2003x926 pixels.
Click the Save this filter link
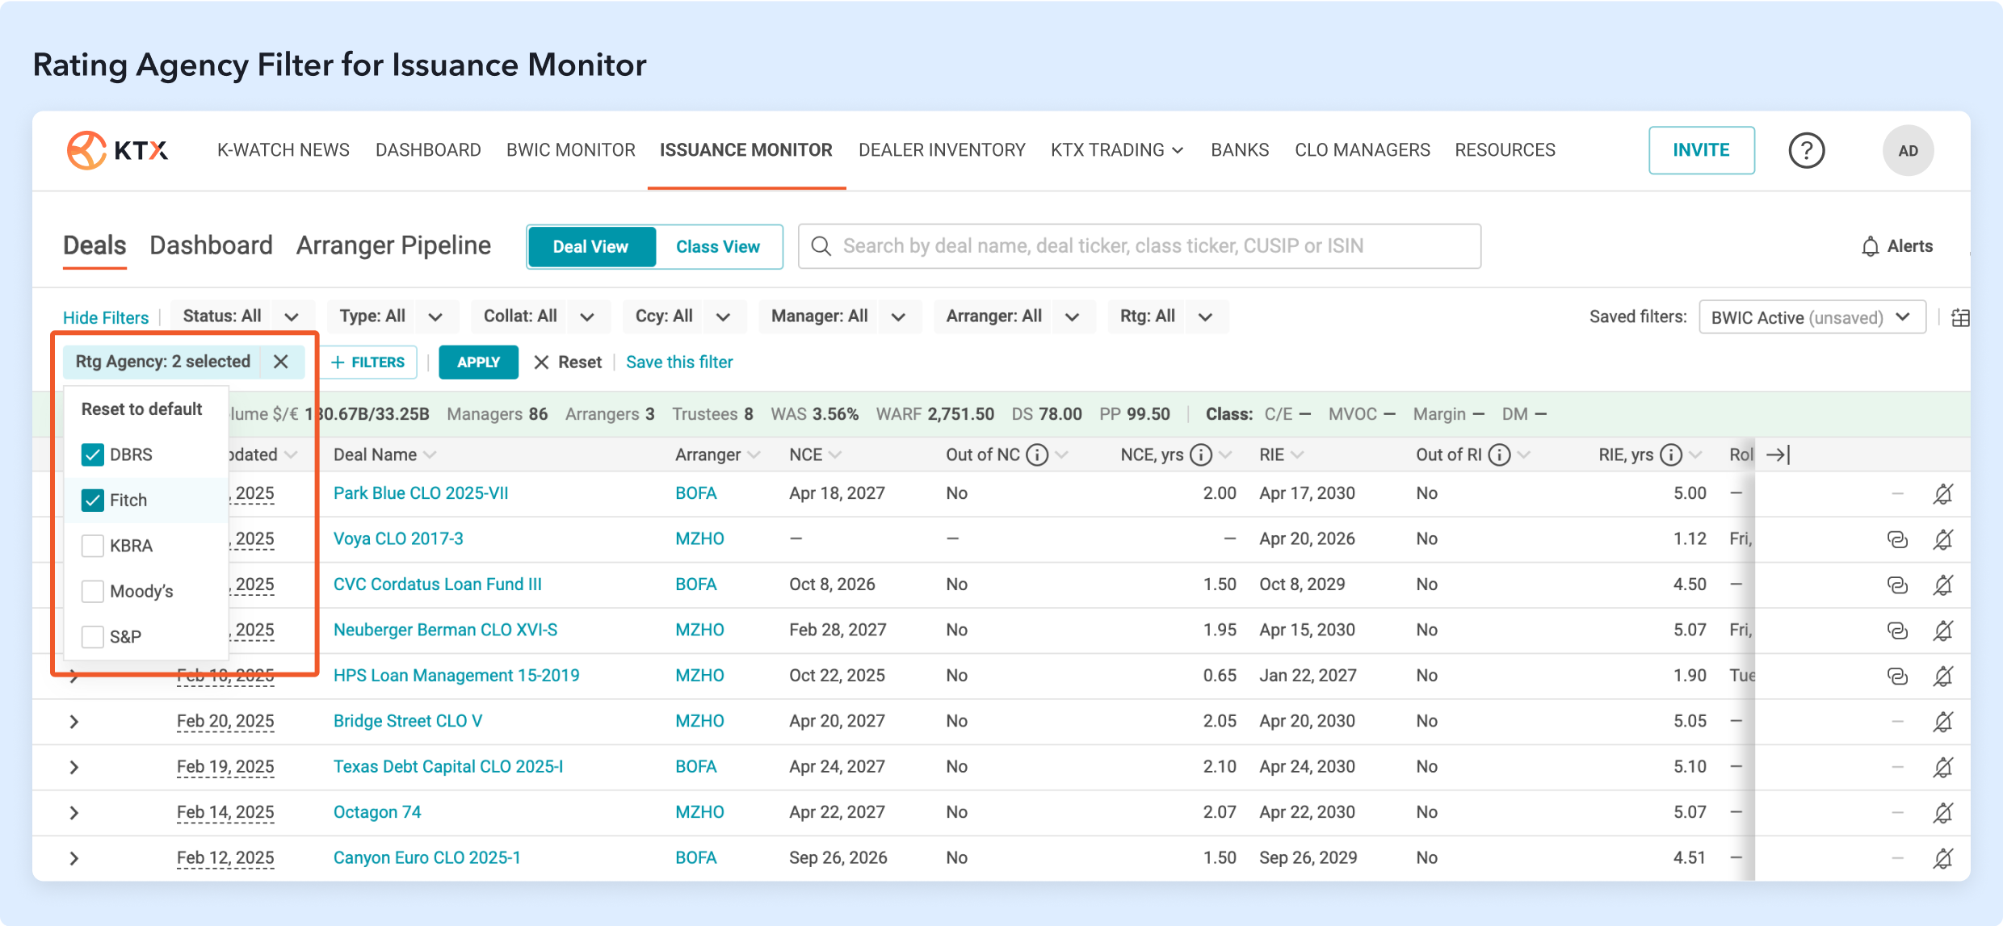tap(679, 362)
